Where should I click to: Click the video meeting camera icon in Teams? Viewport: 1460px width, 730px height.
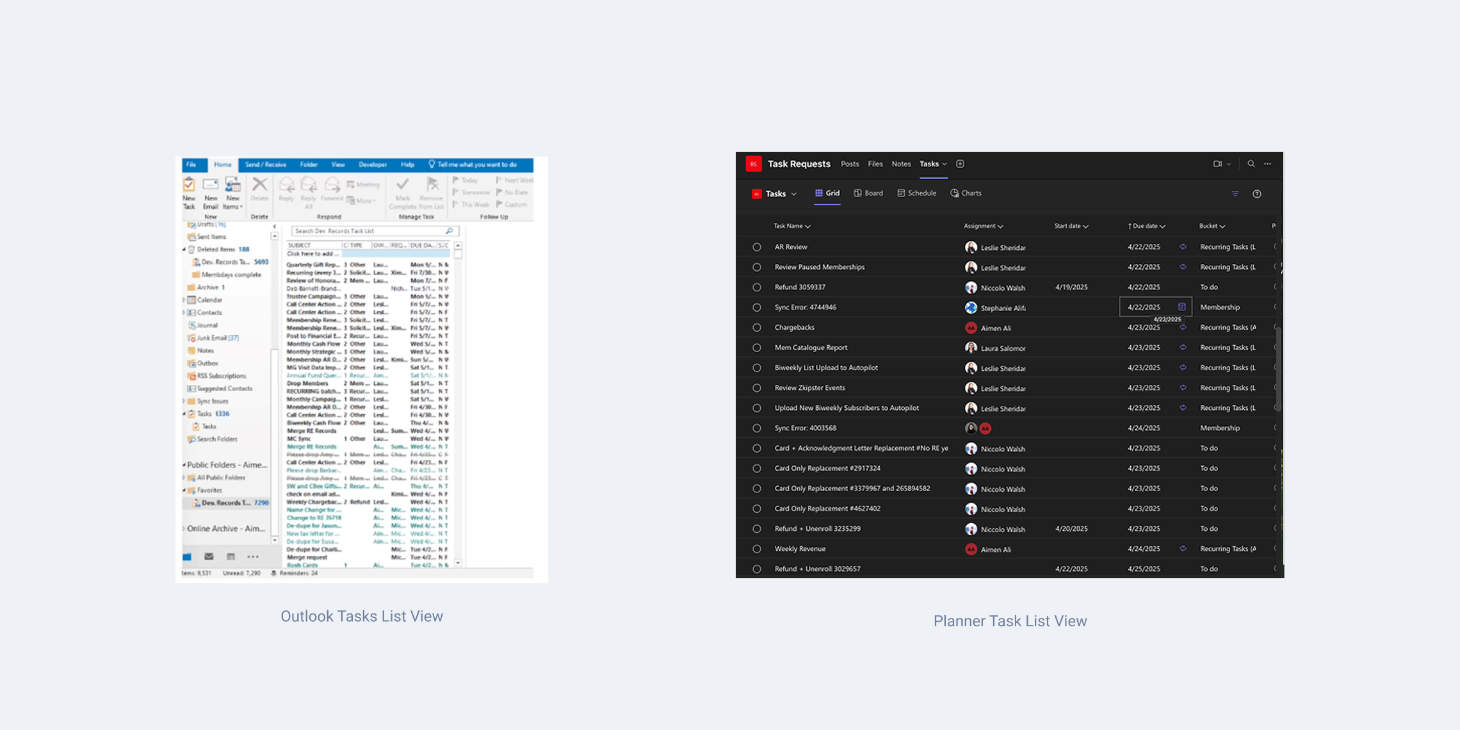coord(1217,164)
